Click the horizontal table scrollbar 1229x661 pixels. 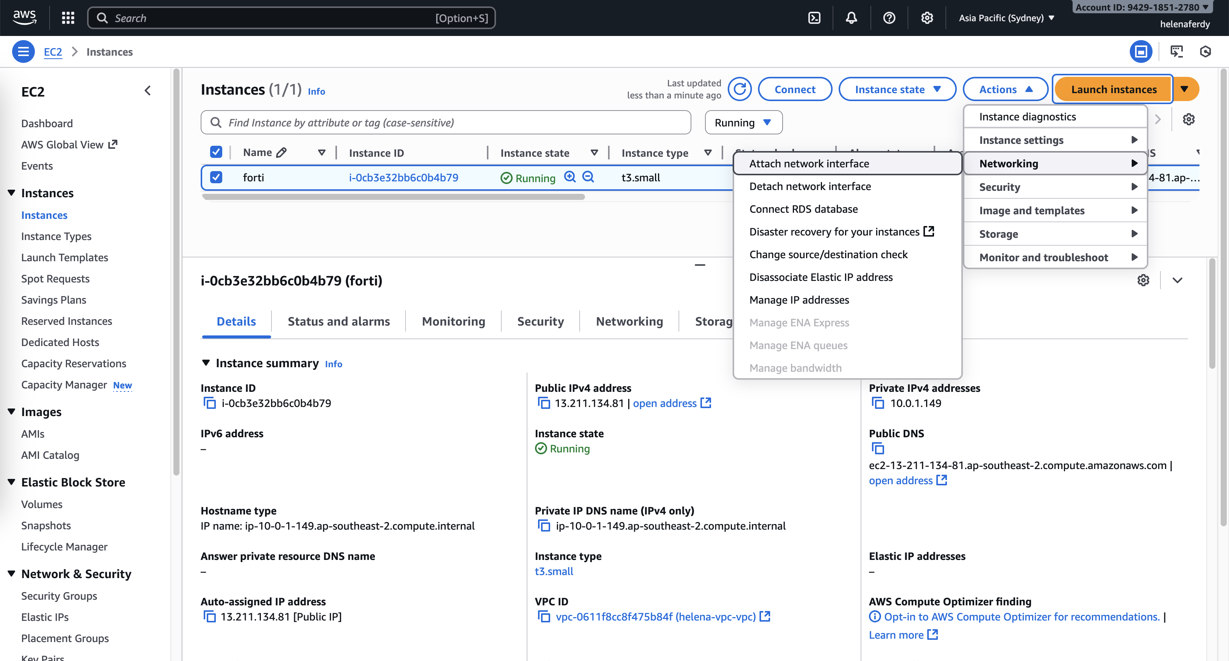[x=393, y=197]
